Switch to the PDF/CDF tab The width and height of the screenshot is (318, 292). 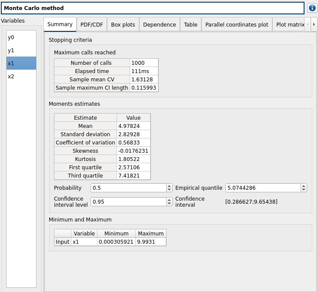(x=92, y=24)
